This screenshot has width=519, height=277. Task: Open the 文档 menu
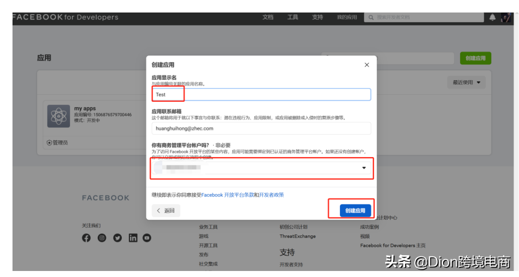coord(268,17)
